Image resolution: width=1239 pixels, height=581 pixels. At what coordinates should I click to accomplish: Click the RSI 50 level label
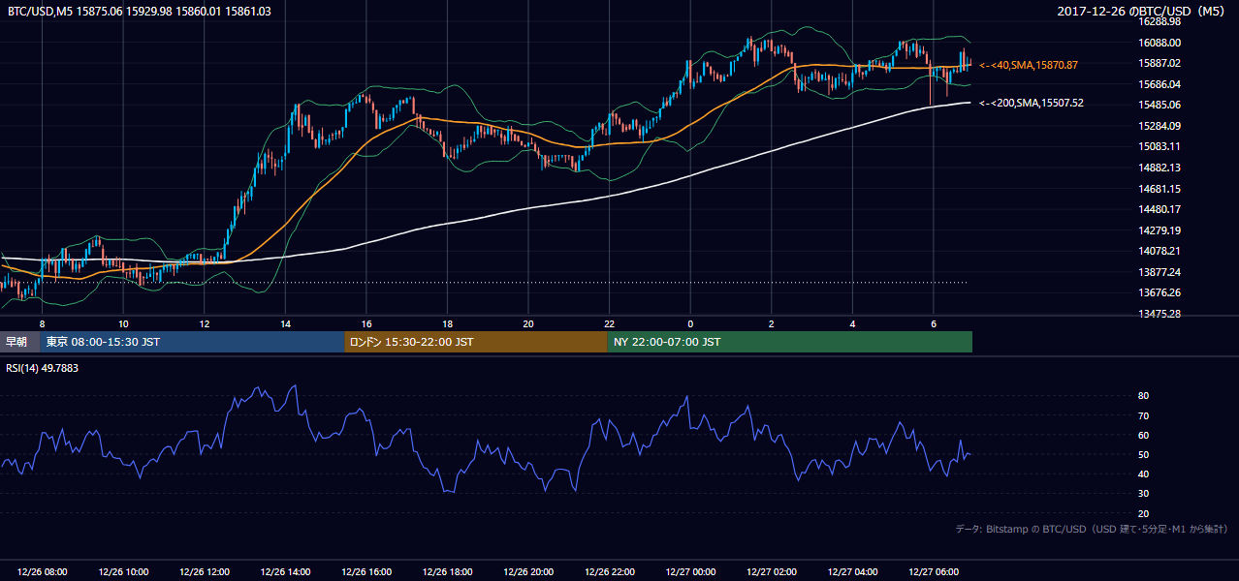pyautogui.click(x=1144, y=454)
